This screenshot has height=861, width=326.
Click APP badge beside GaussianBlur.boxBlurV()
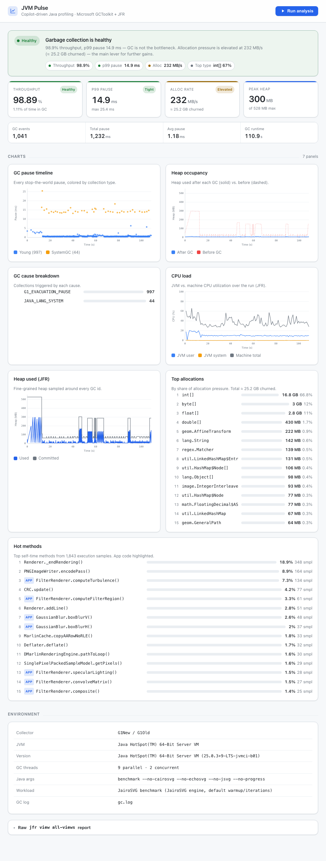tap(29, 617)
